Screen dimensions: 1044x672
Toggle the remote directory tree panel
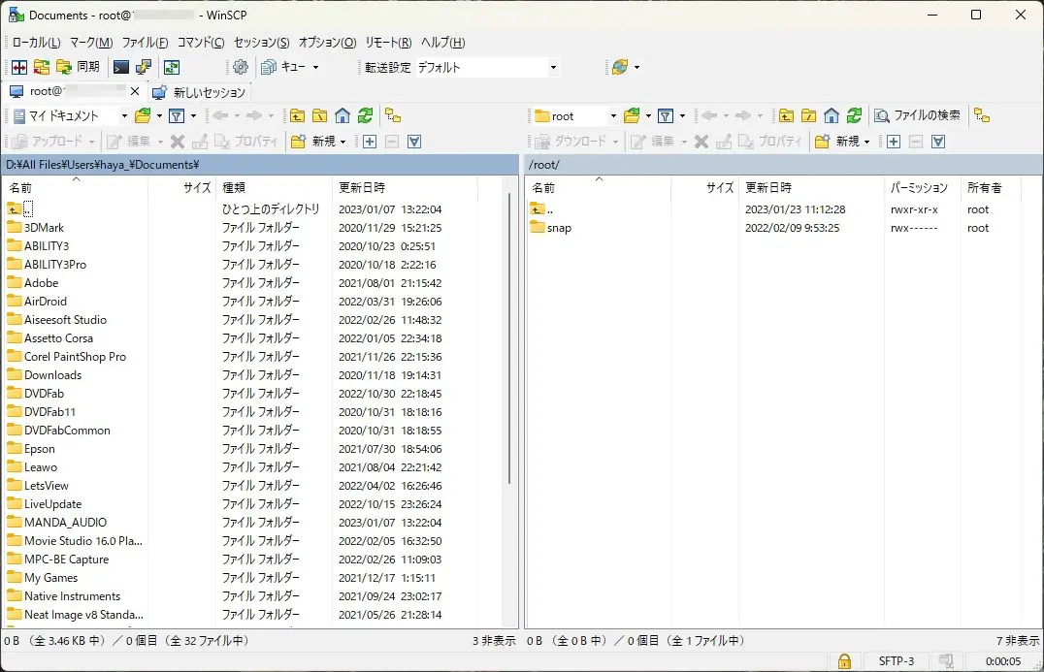point(982,115)
